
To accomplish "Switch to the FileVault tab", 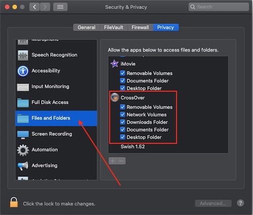I will coord(114,28).
